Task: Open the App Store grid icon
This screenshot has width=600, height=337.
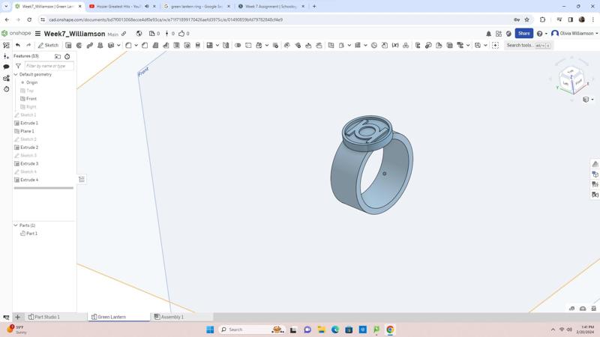Action: [x=499, y=34]
